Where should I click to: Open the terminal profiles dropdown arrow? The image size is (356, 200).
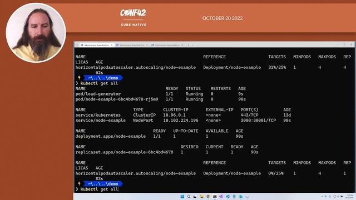[193, 45]
